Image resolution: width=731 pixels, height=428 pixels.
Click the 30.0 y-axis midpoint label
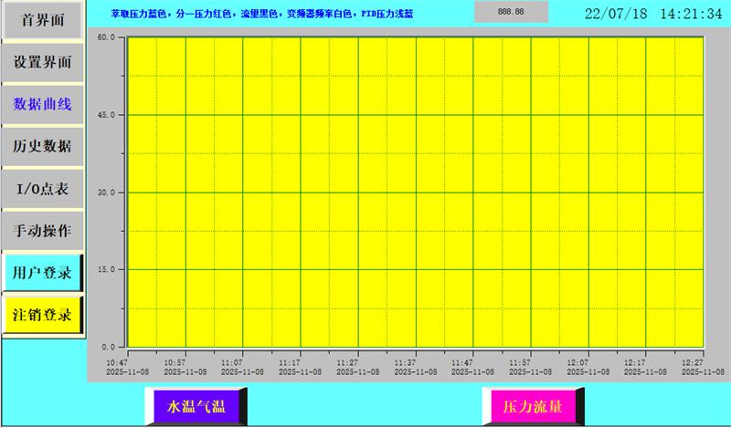pyautogui.click(x=105, y=193)
